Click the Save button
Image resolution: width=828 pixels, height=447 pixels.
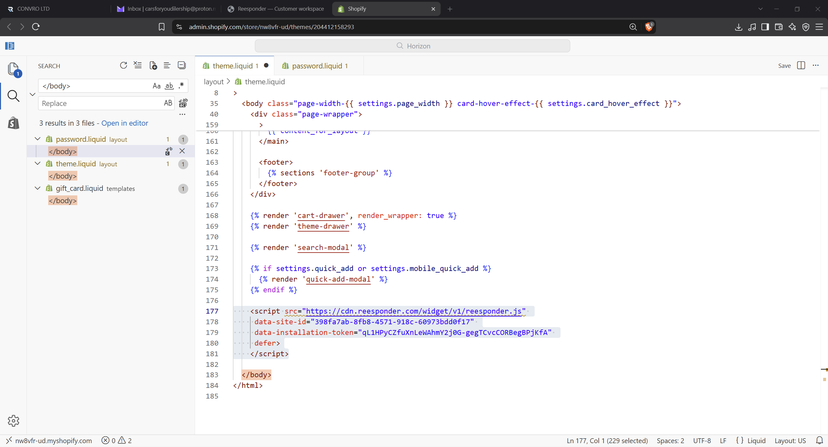click(784, 66)
